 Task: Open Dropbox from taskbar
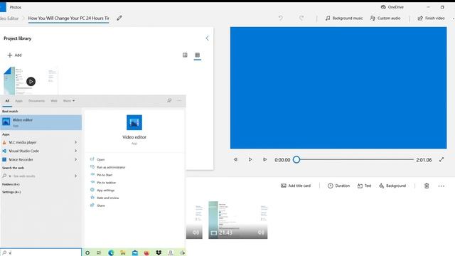point(159,253)
